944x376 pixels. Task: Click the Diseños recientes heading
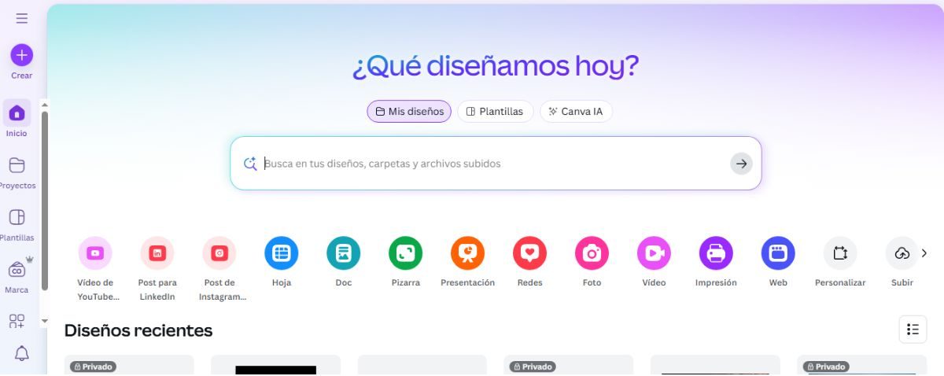tap(138, 330)
